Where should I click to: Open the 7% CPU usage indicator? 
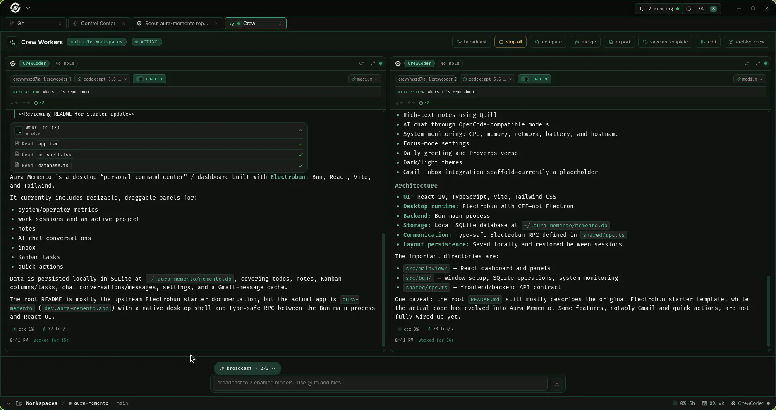[702, 9]
